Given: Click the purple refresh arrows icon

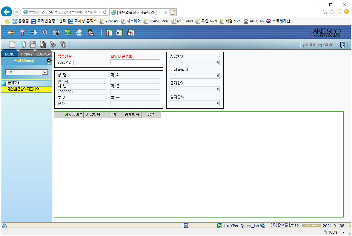Looking at the screenshot, I should tap(45, 33).
